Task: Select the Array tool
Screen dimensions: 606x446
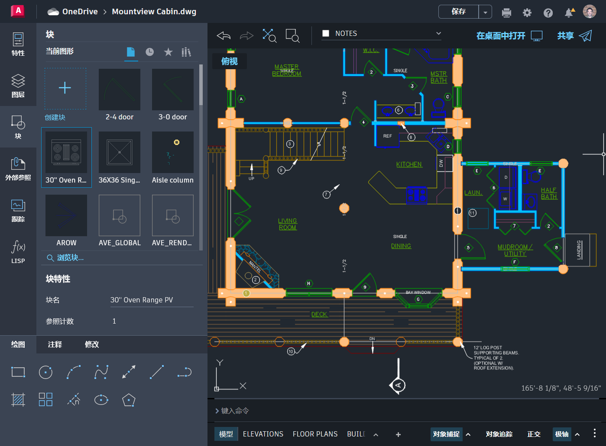Action: [45, 400]
